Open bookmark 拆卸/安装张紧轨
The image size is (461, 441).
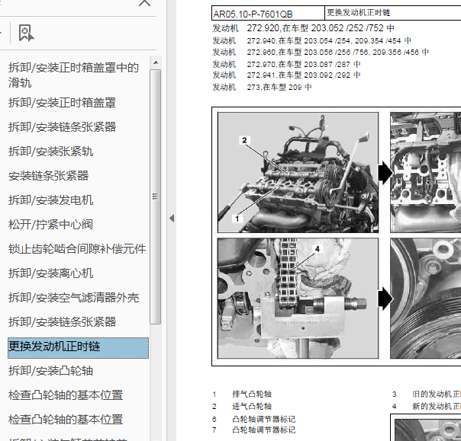coord(50,152)
